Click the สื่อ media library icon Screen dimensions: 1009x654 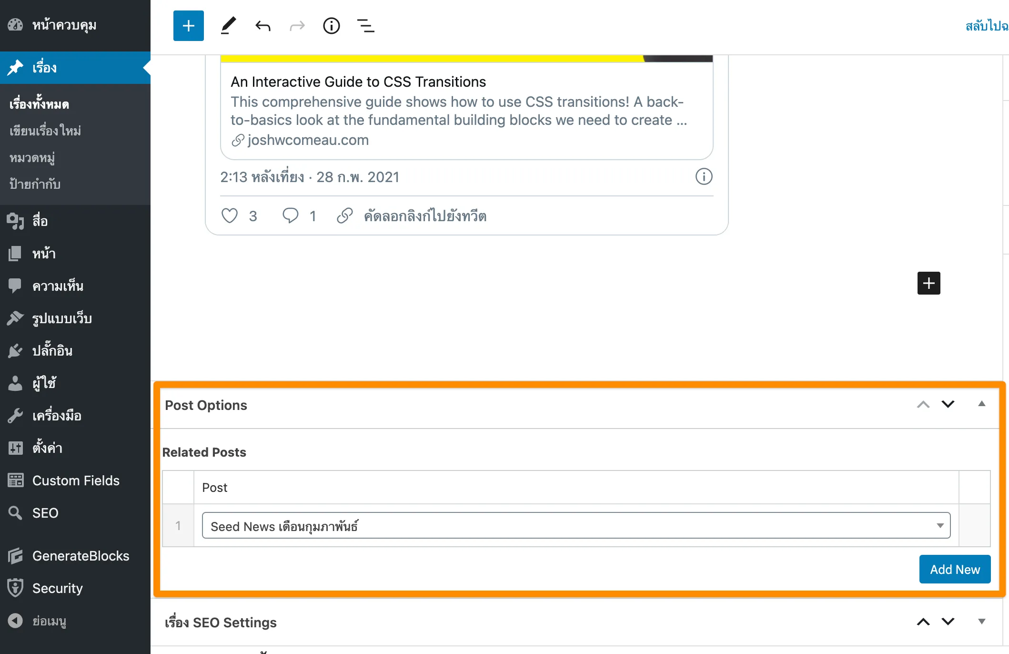15,221
